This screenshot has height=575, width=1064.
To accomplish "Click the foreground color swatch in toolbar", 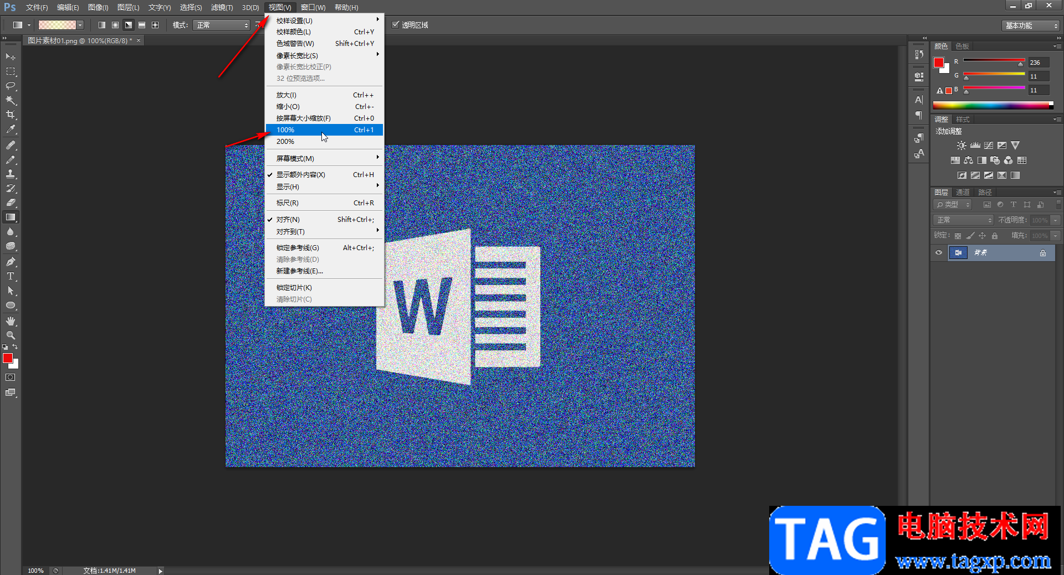I will pyautogui.click(x=8, y=358).
